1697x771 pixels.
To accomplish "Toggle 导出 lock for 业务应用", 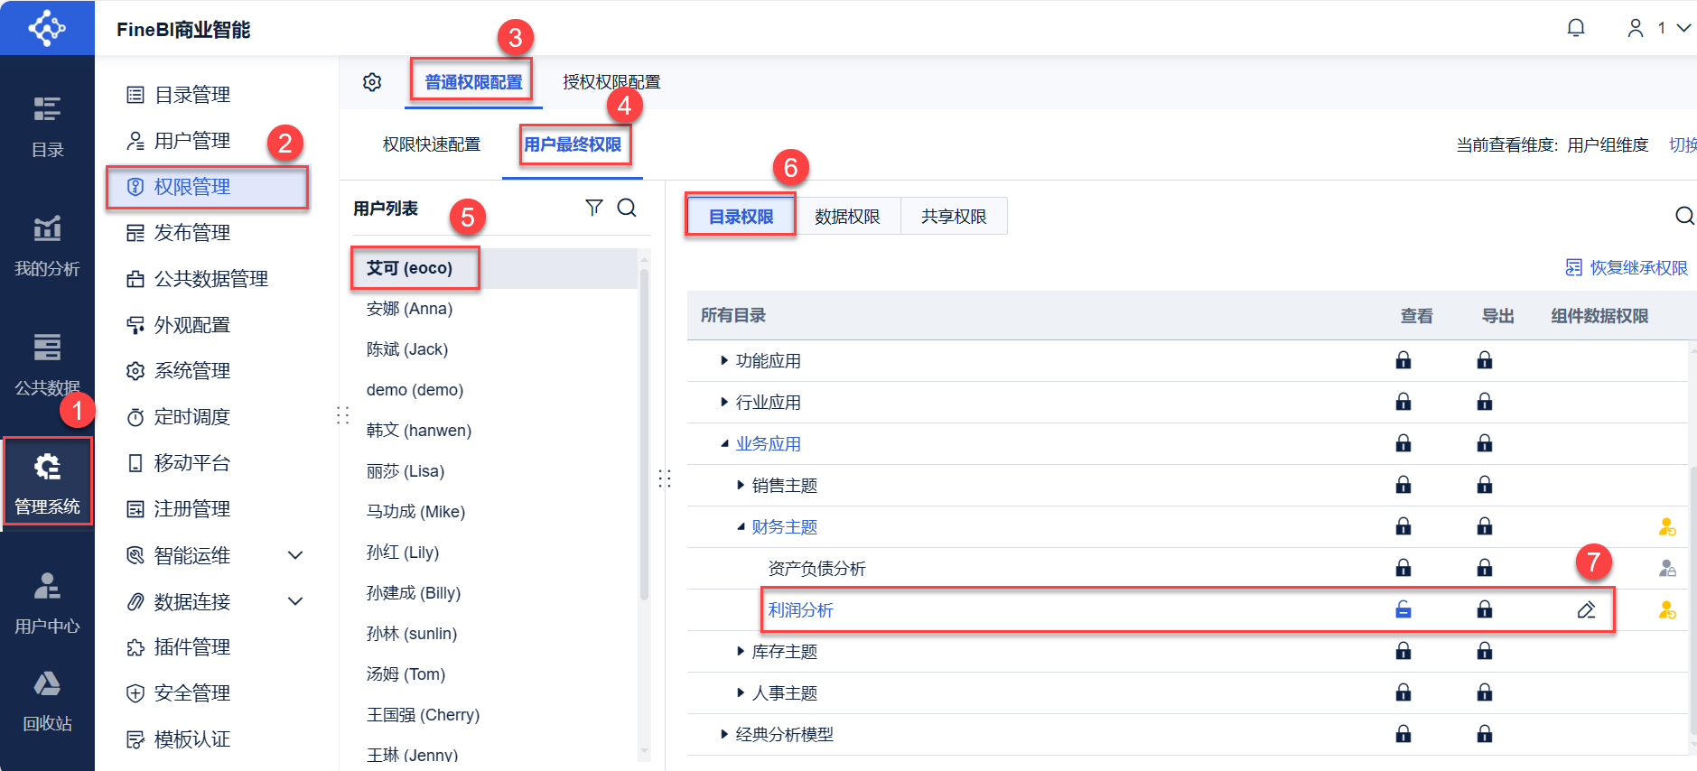I will click(x=1485, y=443).
